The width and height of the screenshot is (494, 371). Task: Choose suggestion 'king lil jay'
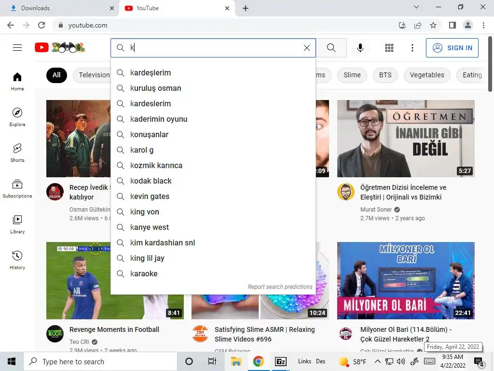[x=213, y=258]
